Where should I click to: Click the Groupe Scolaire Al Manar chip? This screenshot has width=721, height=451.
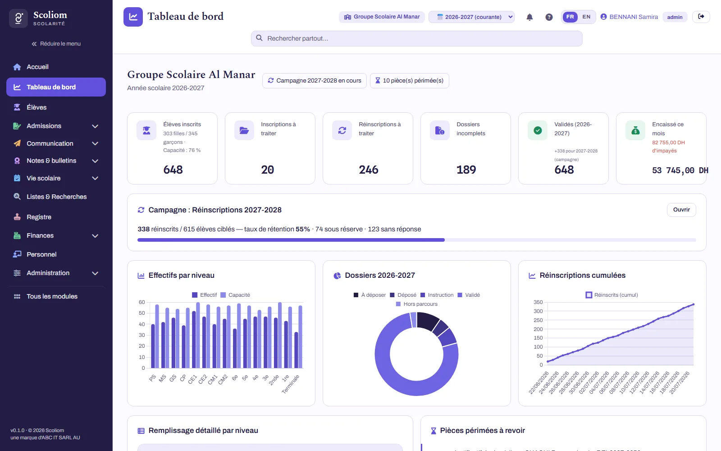(382, 17)
